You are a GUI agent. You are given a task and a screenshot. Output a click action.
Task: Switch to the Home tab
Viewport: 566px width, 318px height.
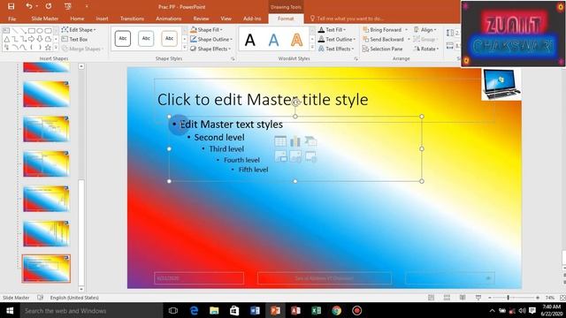pos(77,19)
